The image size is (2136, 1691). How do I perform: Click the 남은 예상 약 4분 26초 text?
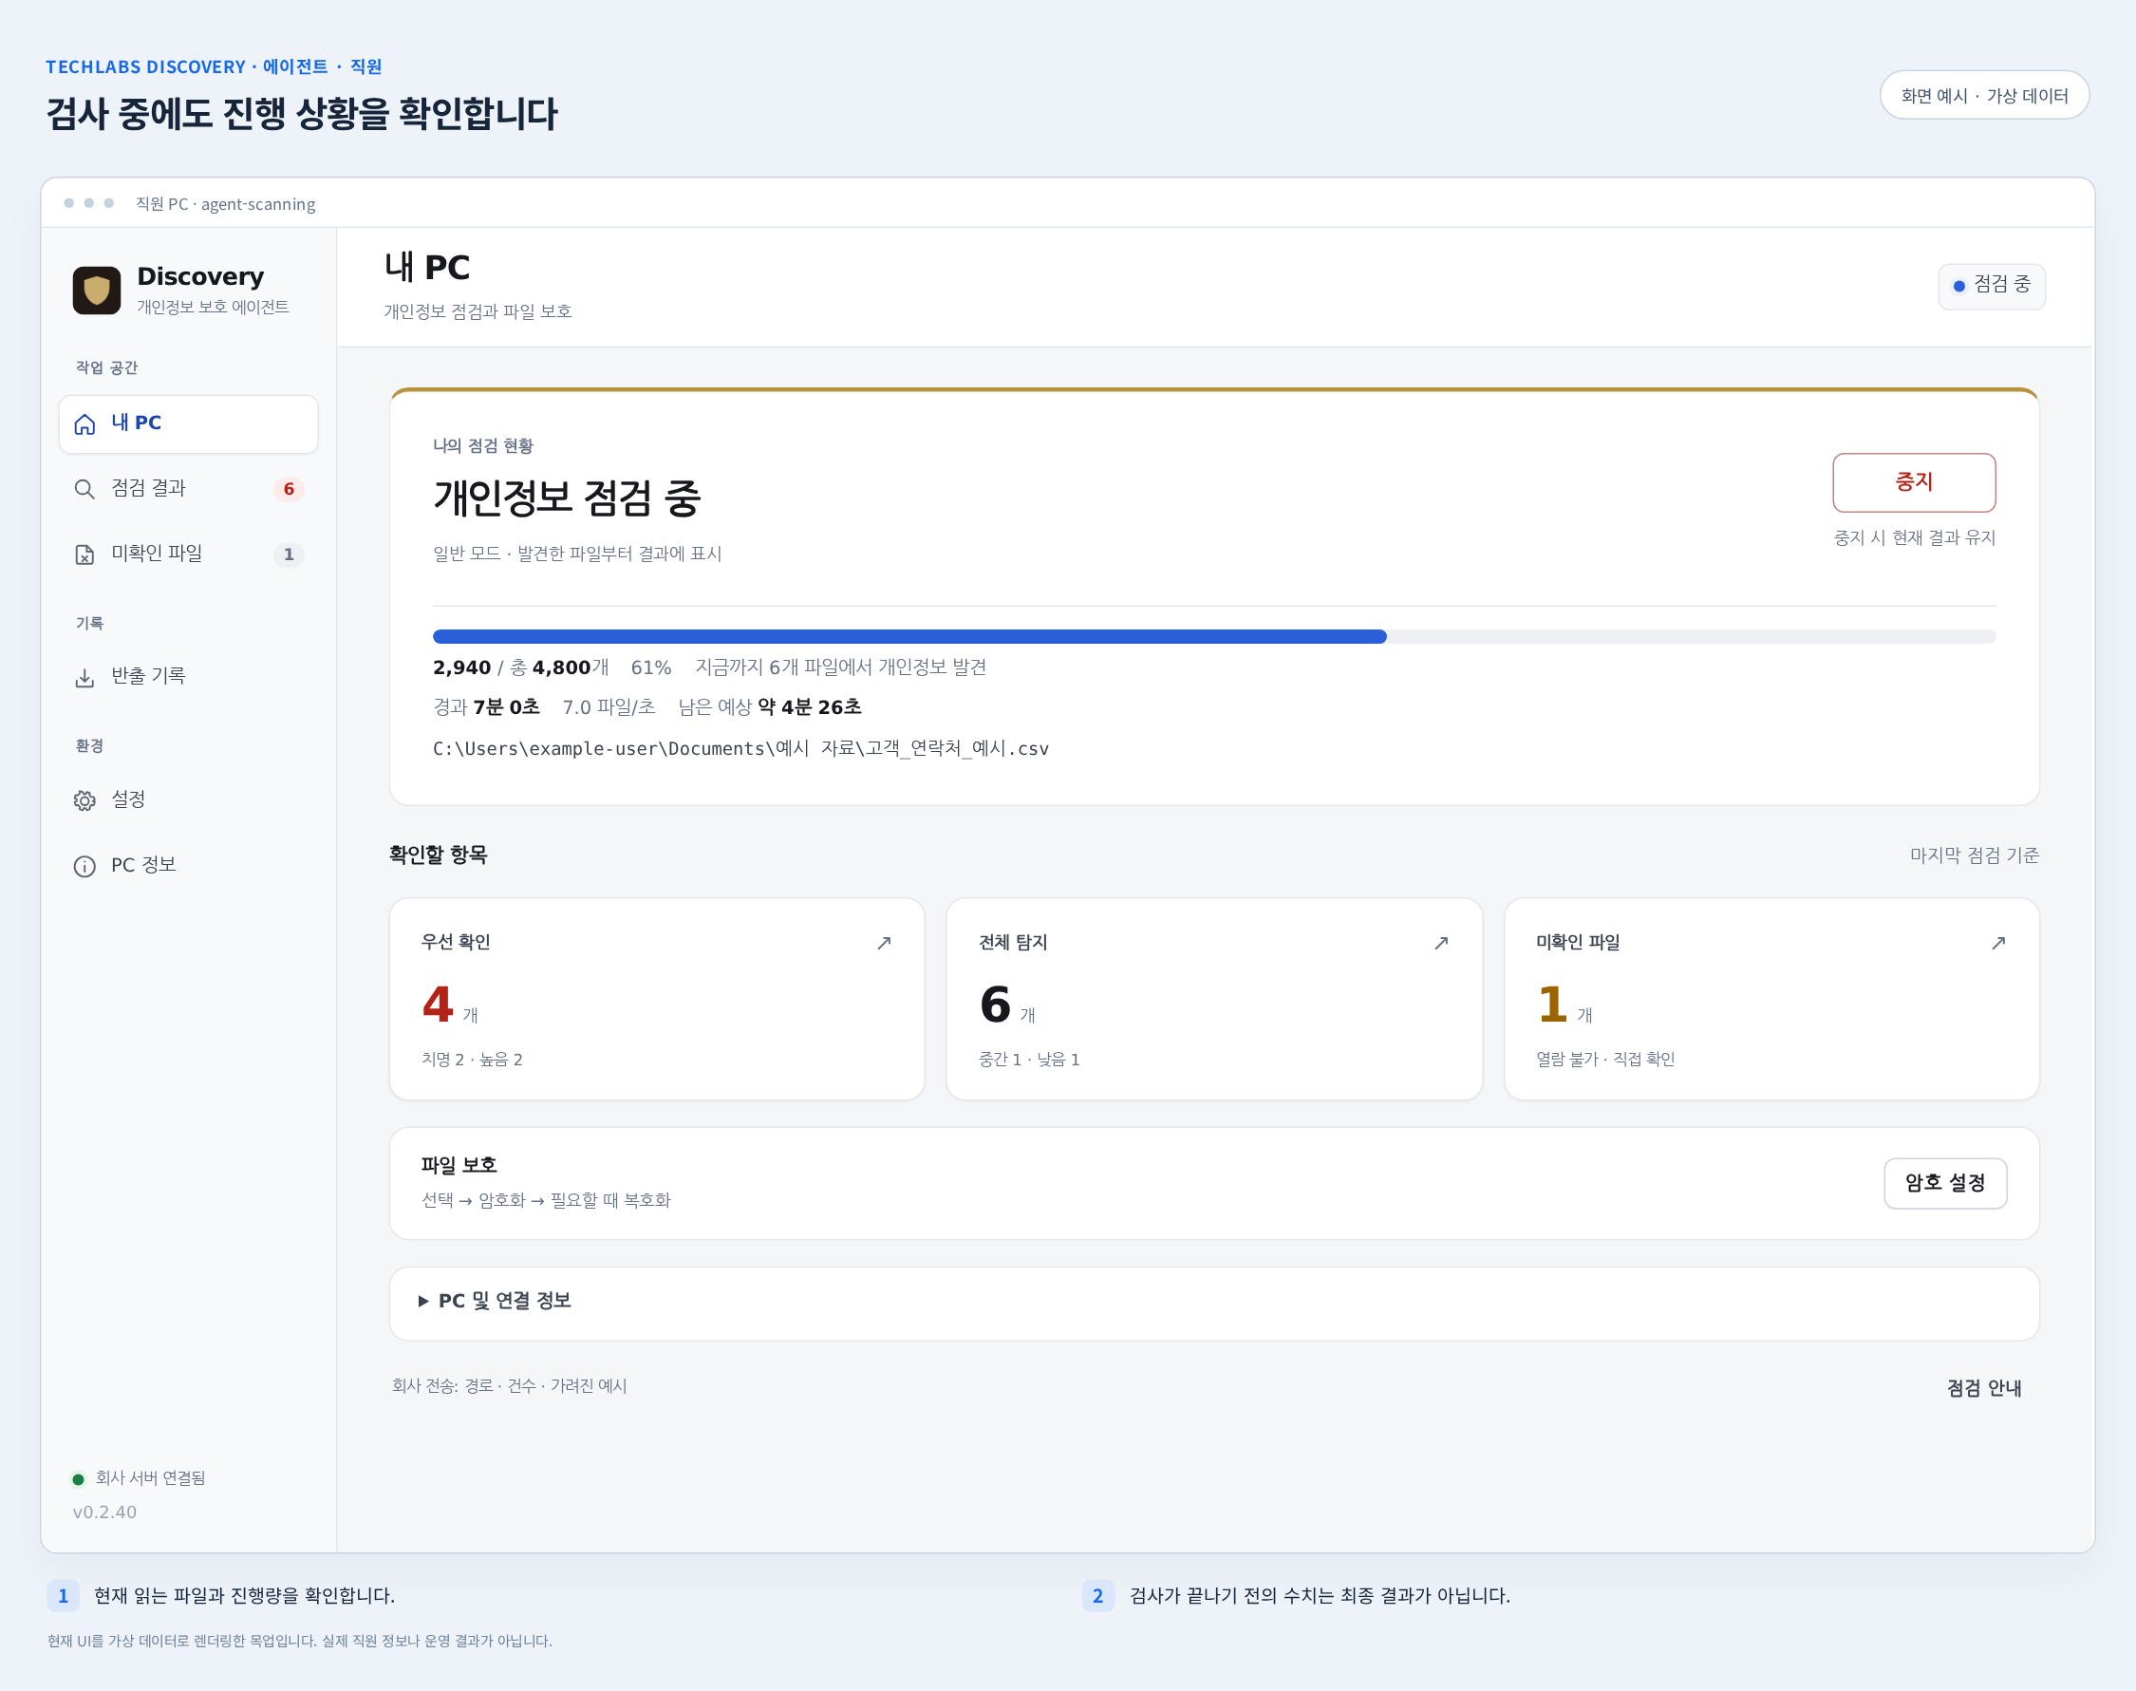(x=770, y=708)
